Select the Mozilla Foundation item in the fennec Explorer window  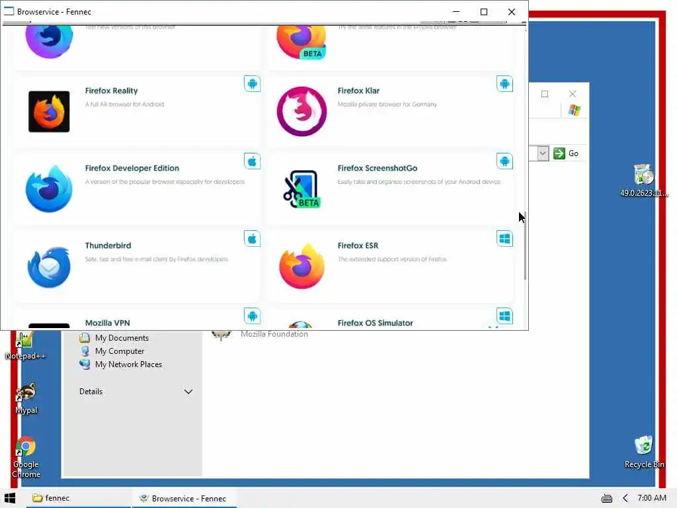[x=259, y=334]
